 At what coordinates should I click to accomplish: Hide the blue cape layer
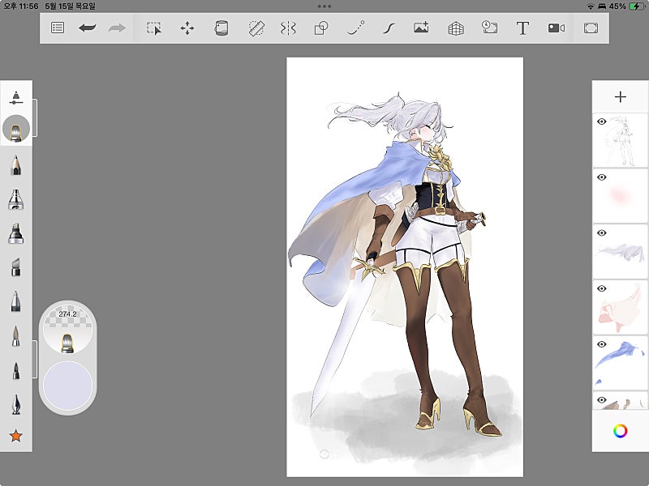(602, 343)
